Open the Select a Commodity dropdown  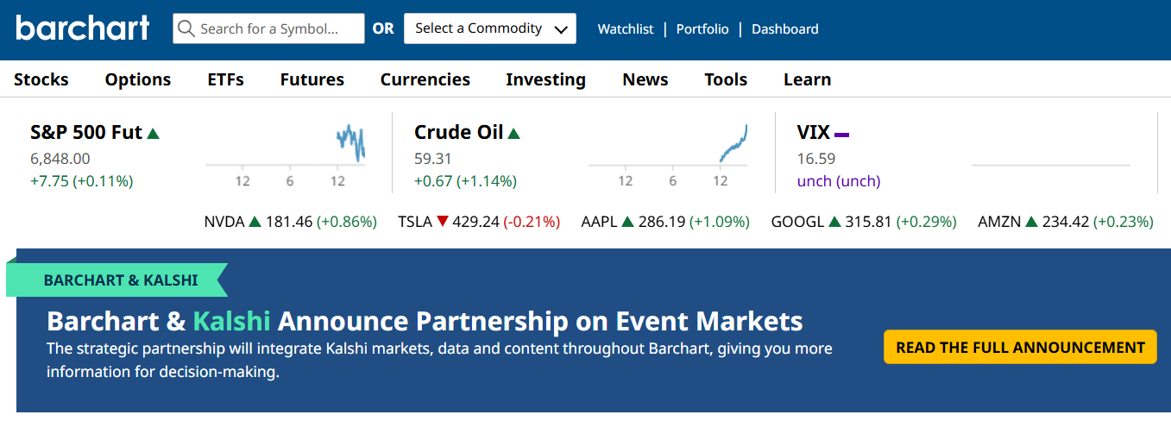490,28
